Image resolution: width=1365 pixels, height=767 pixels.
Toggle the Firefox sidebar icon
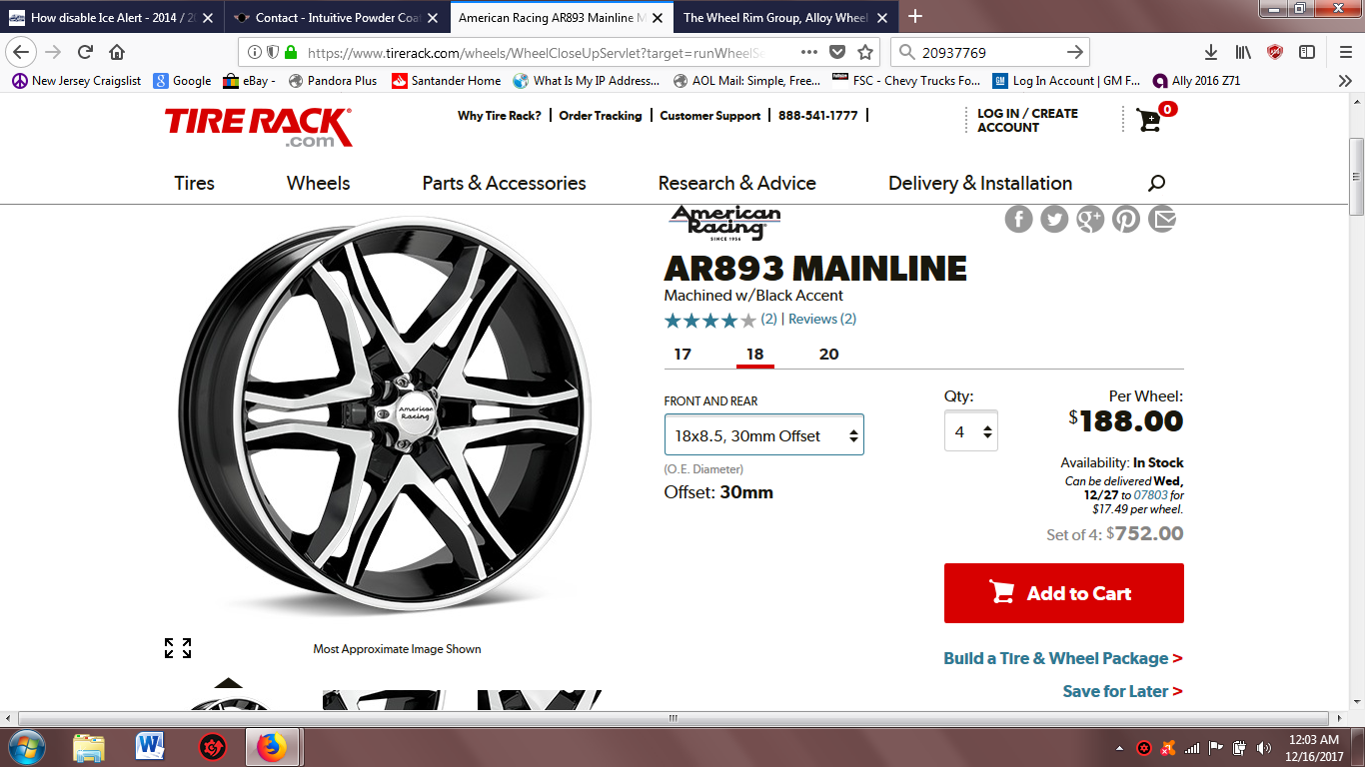click(x=1306, y=52)
